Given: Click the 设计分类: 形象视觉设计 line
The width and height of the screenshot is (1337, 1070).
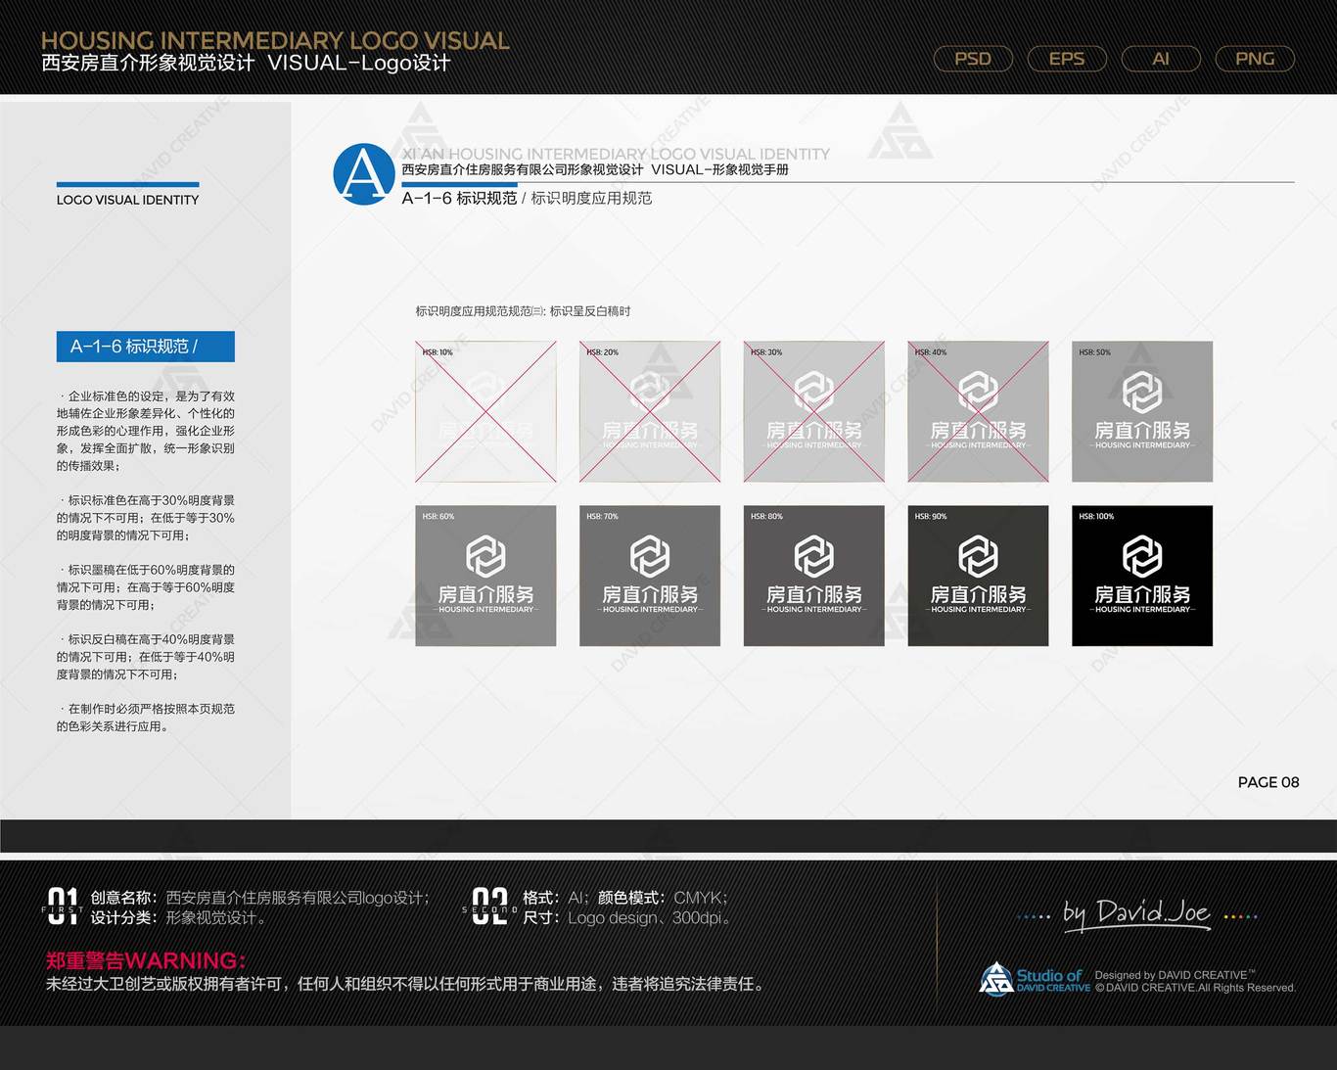Looking at the screenshot, I should click(x=179, y=917).
